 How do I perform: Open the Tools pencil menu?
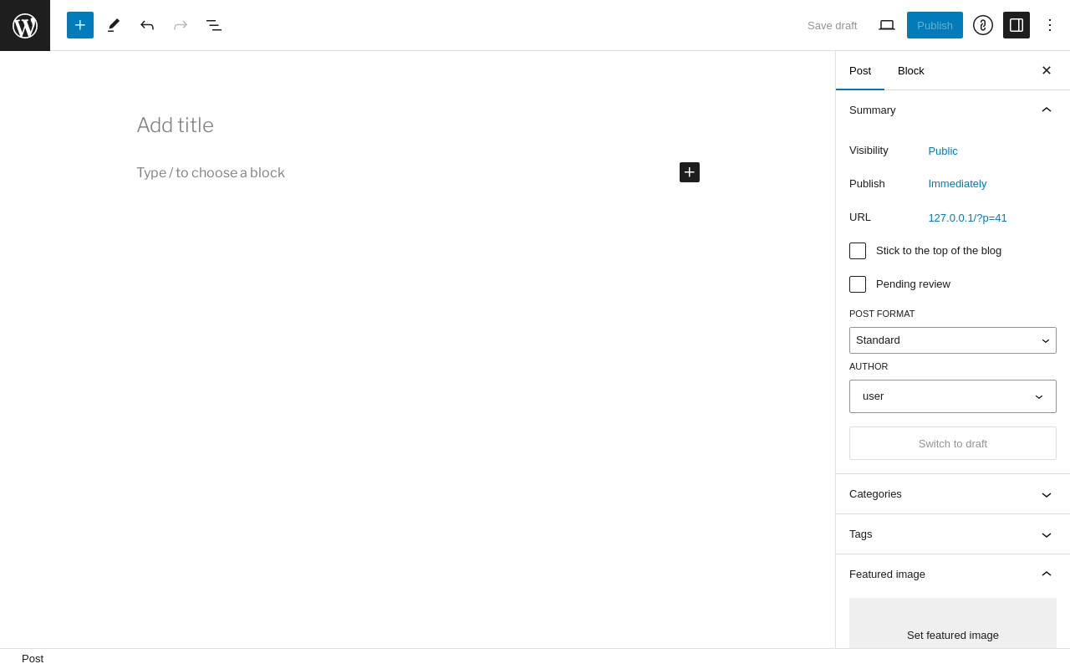click(x=114, y=25)
